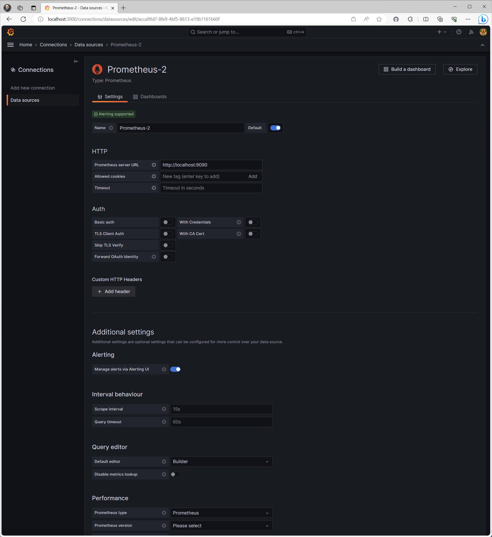
Task: Click the user profile avatar in Grafana
Action: click(483, 32)
